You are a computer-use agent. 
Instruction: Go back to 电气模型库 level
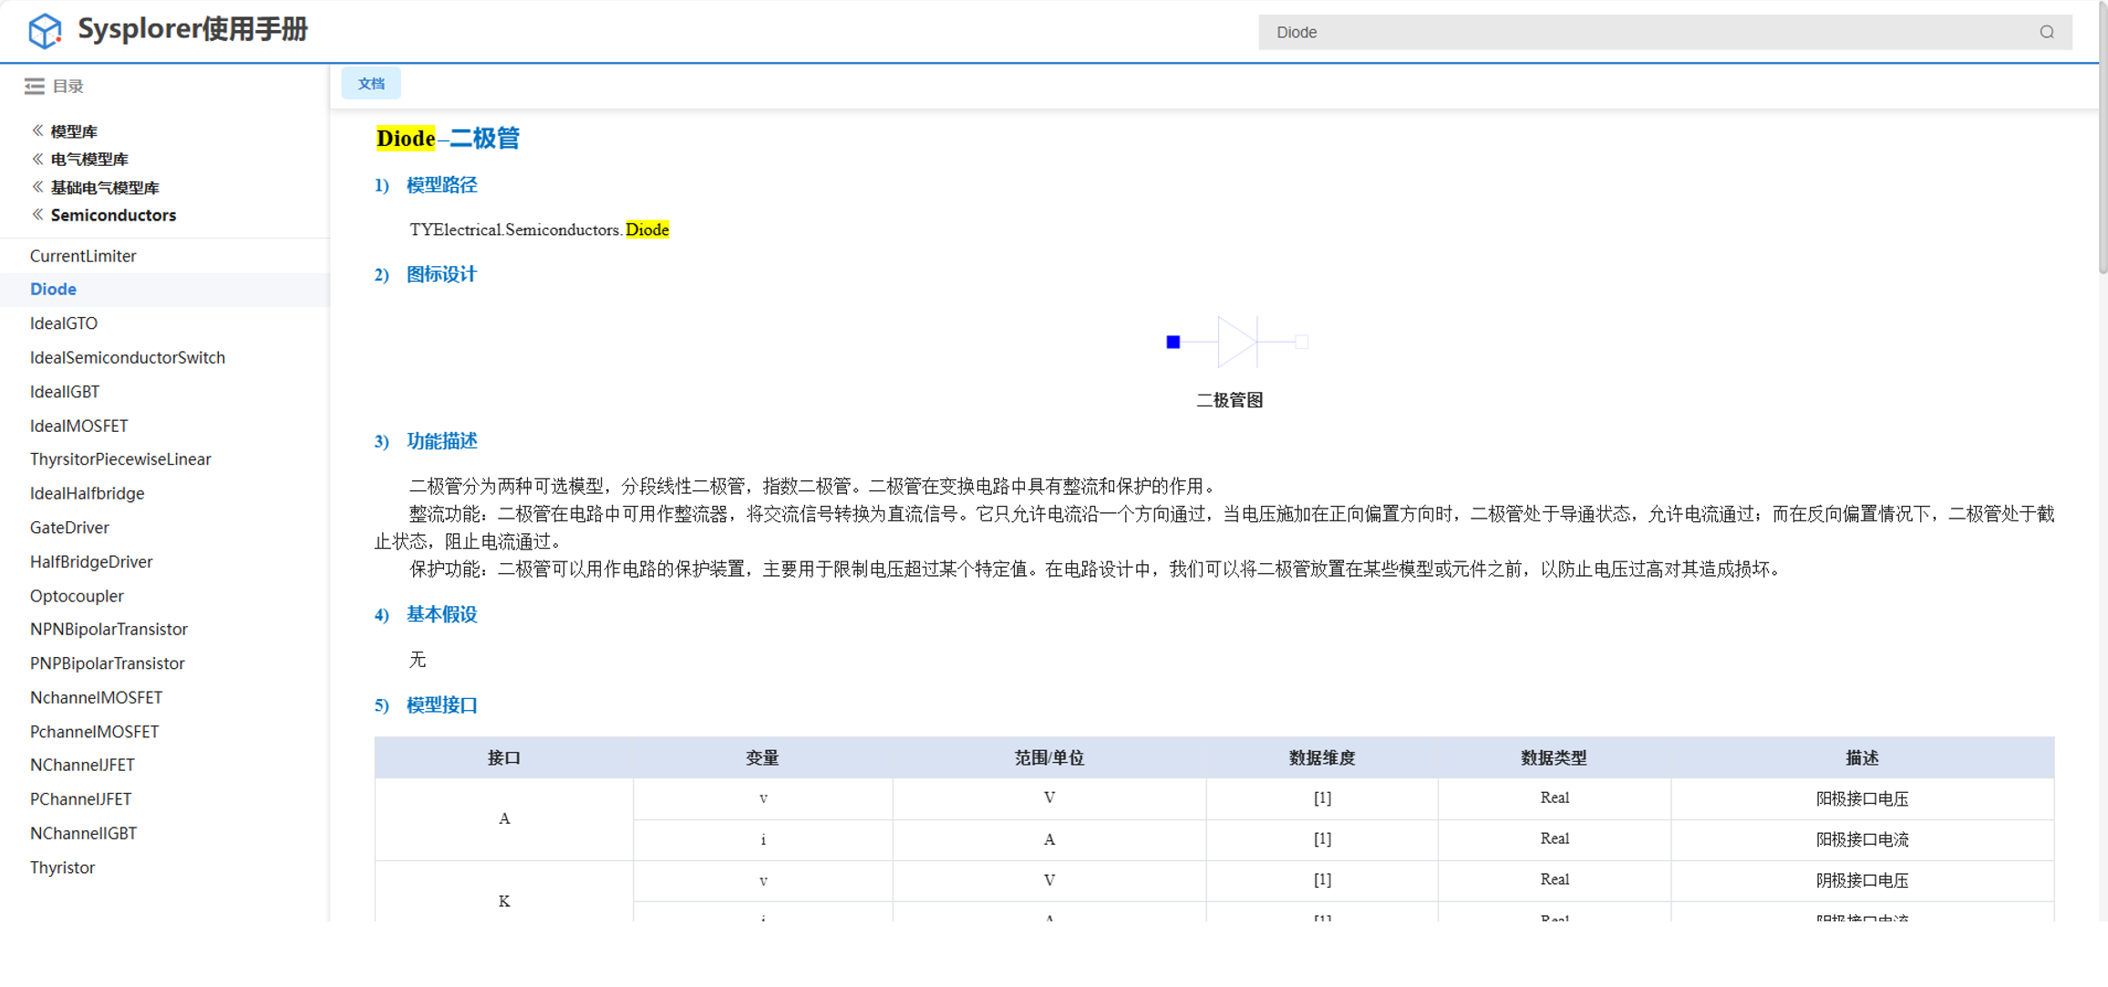88,159
